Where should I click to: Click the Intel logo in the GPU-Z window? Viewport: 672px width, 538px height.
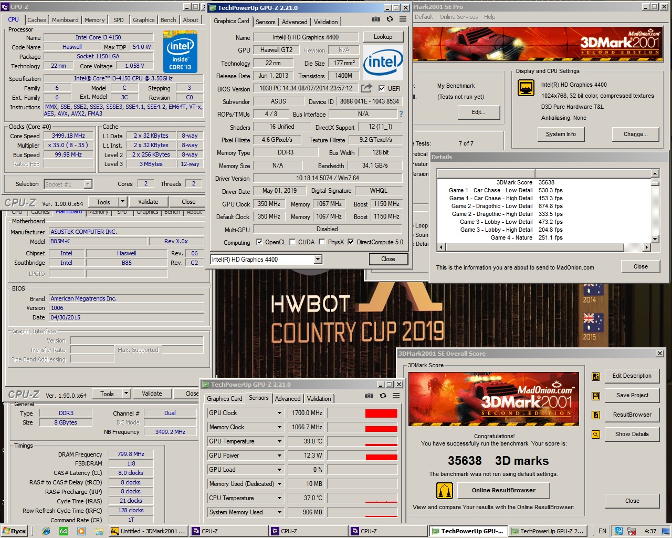(383, 63)
